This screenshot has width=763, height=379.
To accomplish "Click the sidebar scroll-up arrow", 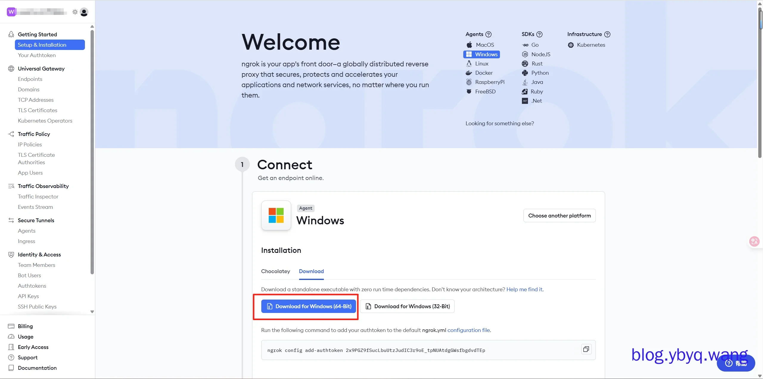I will pos(92,26).
